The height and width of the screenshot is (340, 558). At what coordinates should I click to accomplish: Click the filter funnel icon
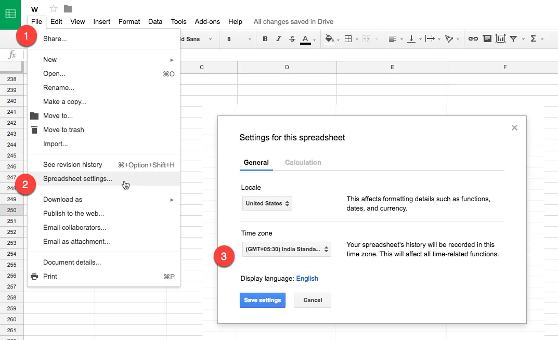513,39
